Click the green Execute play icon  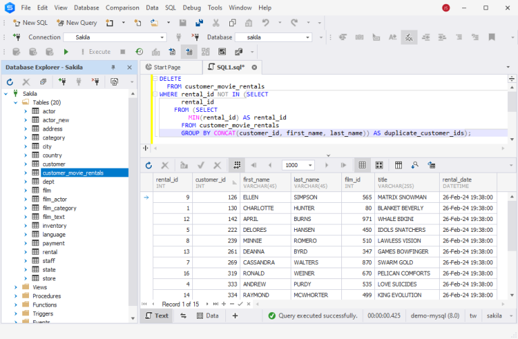tap(66, 52)
